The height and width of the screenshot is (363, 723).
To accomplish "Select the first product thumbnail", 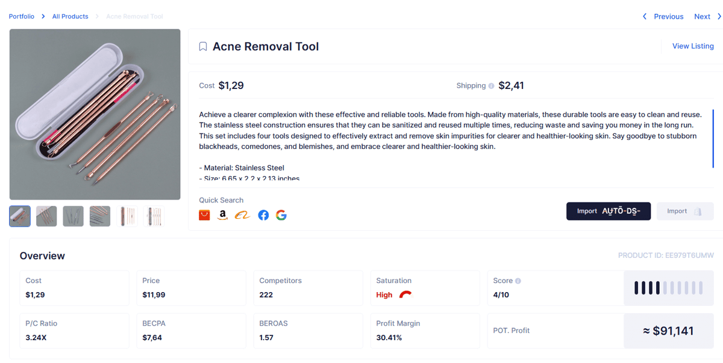I will tap(20, 216).
